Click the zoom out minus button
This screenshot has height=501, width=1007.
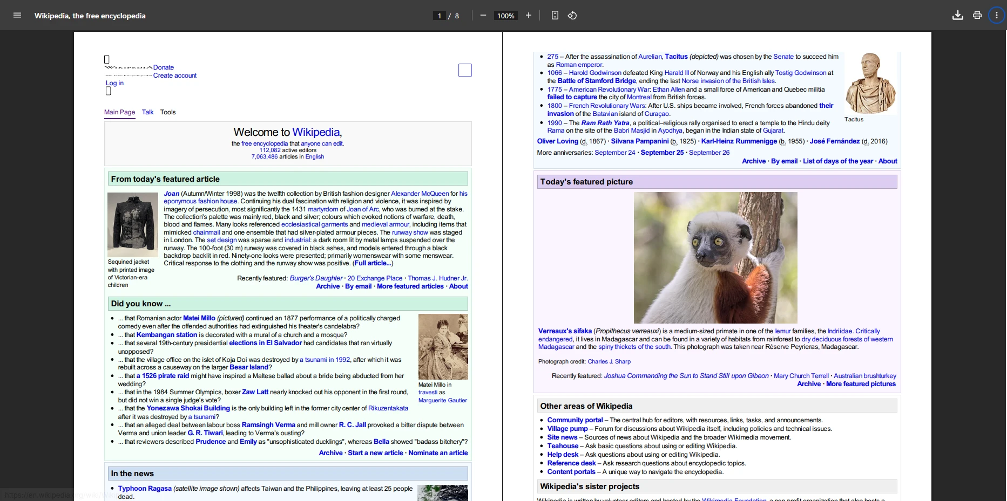(x=483, y=16)
